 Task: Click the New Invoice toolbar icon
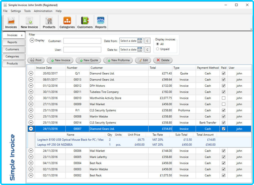[x=29, y=23]
